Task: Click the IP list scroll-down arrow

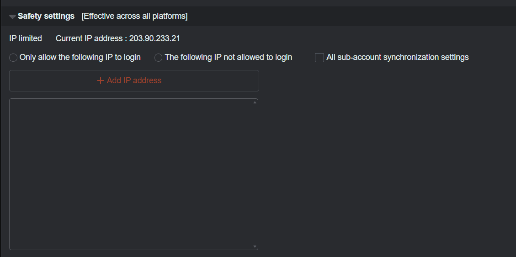Action: pos(255,246)
